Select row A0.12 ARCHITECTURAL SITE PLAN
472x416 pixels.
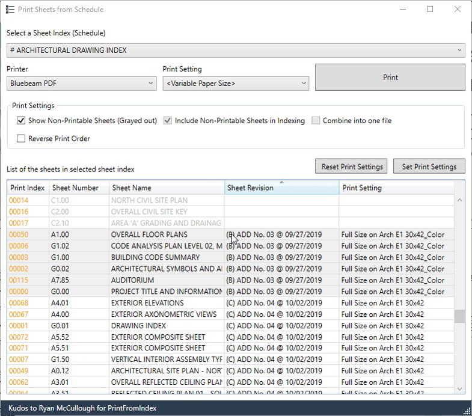pyautogui.click(x=230, y=371)
